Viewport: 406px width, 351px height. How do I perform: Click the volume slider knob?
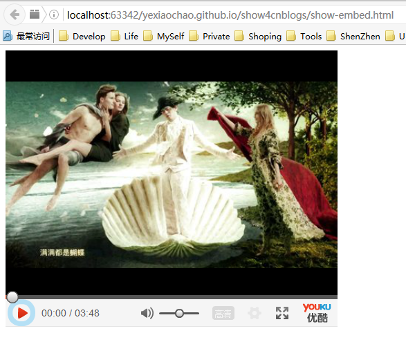point(179,313)
